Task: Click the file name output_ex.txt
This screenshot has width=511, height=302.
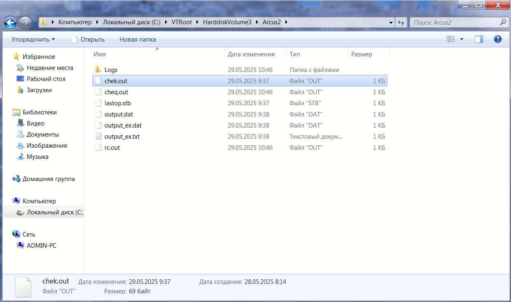Action: pos(122,137)
